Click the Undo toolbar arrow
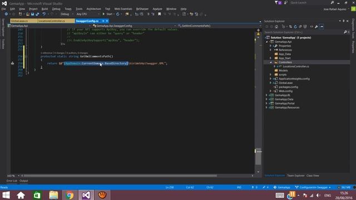The image size is (356, 200). coord(44,14)
